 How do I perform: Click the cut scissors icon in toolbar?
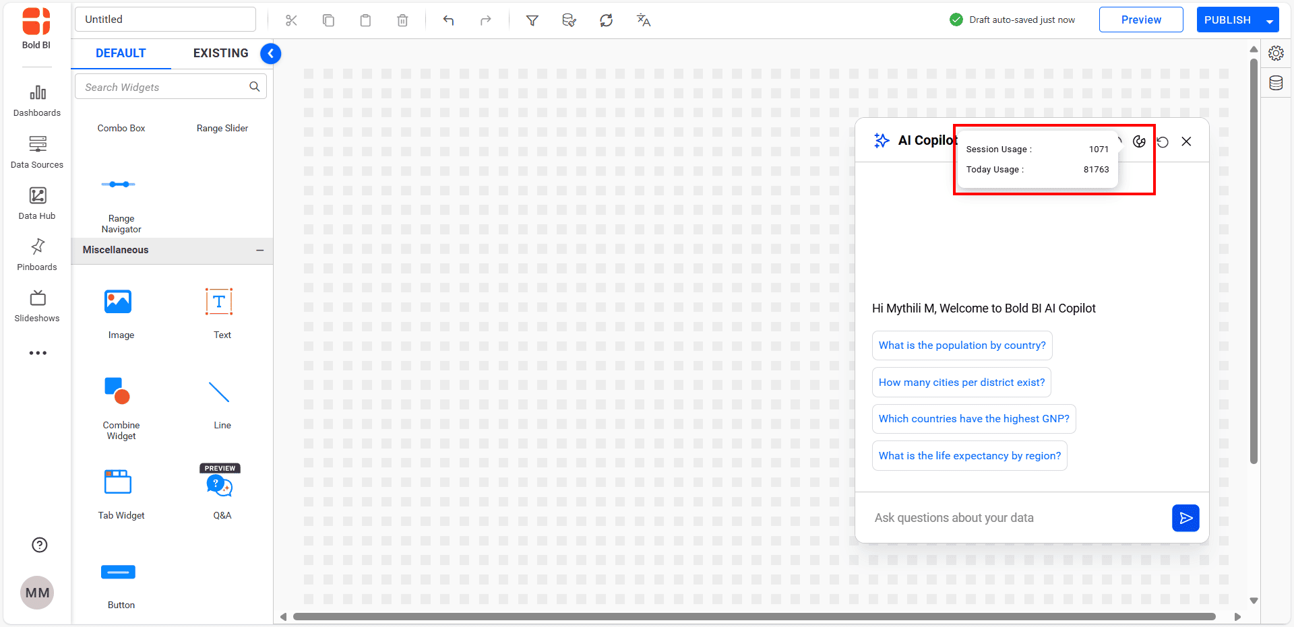tap(291, 20)
